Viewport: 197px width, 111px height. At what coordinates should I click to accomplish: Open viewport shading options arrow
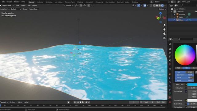point(165,6)
